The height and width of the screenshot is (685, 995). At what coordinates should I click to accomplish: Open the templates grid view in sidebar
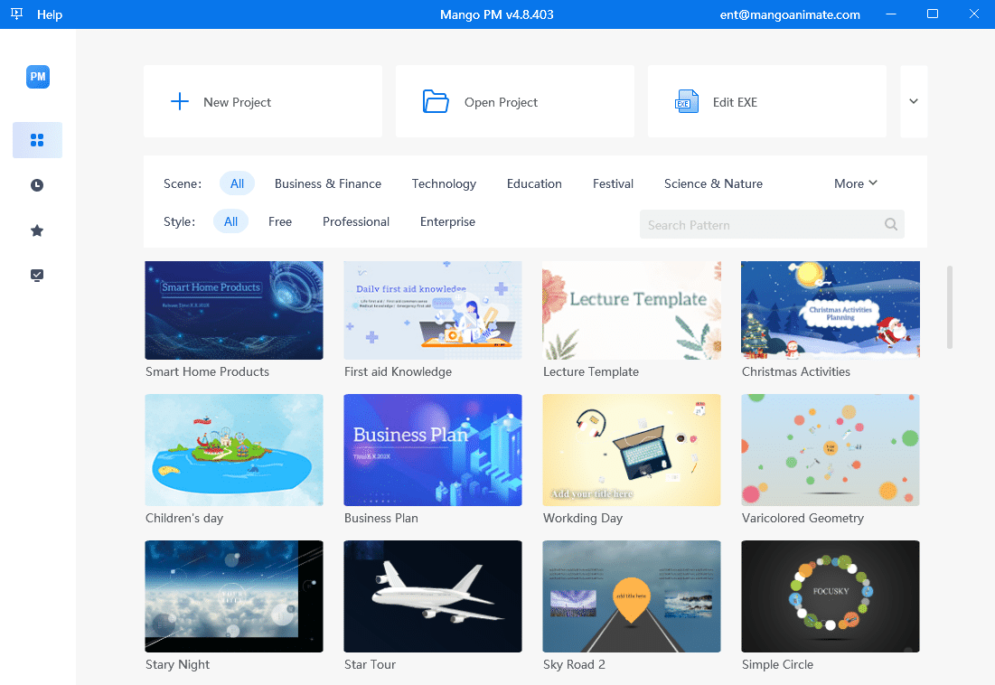click(37, 140)
